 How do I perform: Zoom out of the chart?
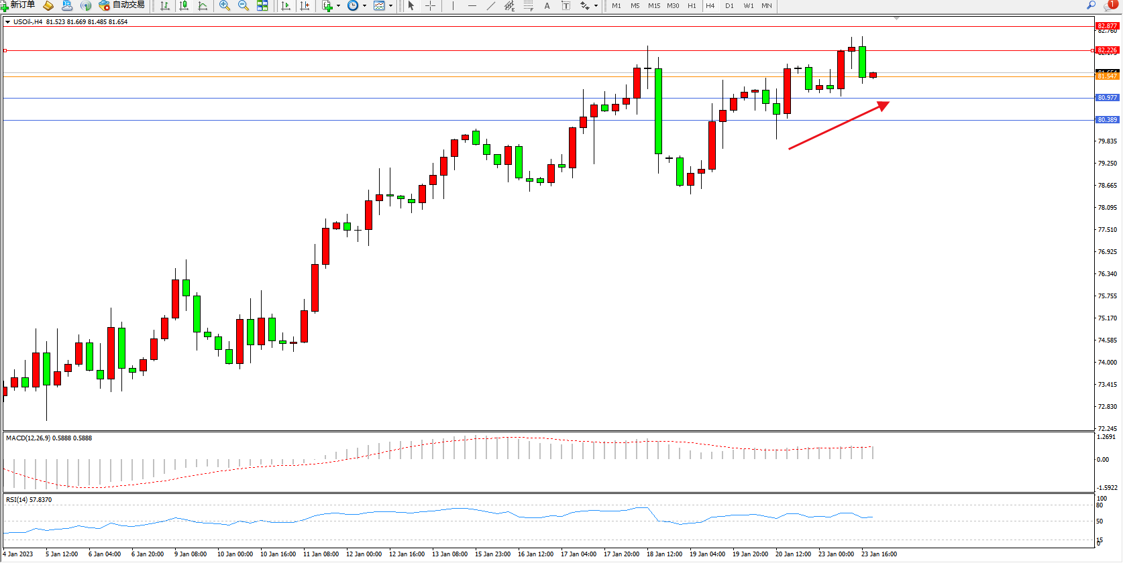[x=244, y=5]
